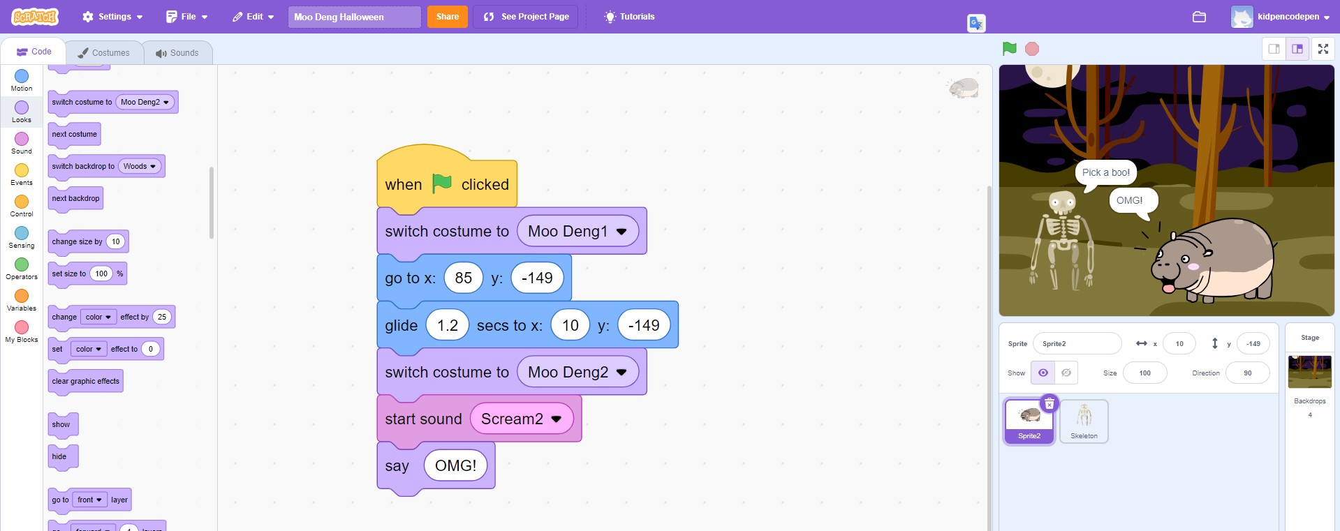1340x531 pixels.
Task: Delete Sprite2 with the trash icon
Action: tap(1050, 404)
